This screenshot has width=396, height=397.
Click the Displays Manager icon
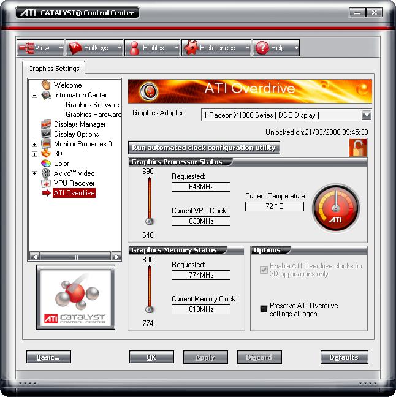coord(46,124)
